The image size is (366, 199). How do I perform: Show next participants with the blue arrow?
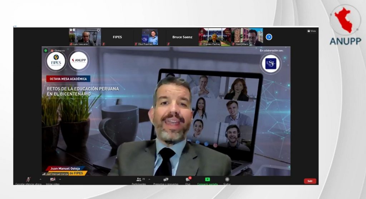(269, 37)
